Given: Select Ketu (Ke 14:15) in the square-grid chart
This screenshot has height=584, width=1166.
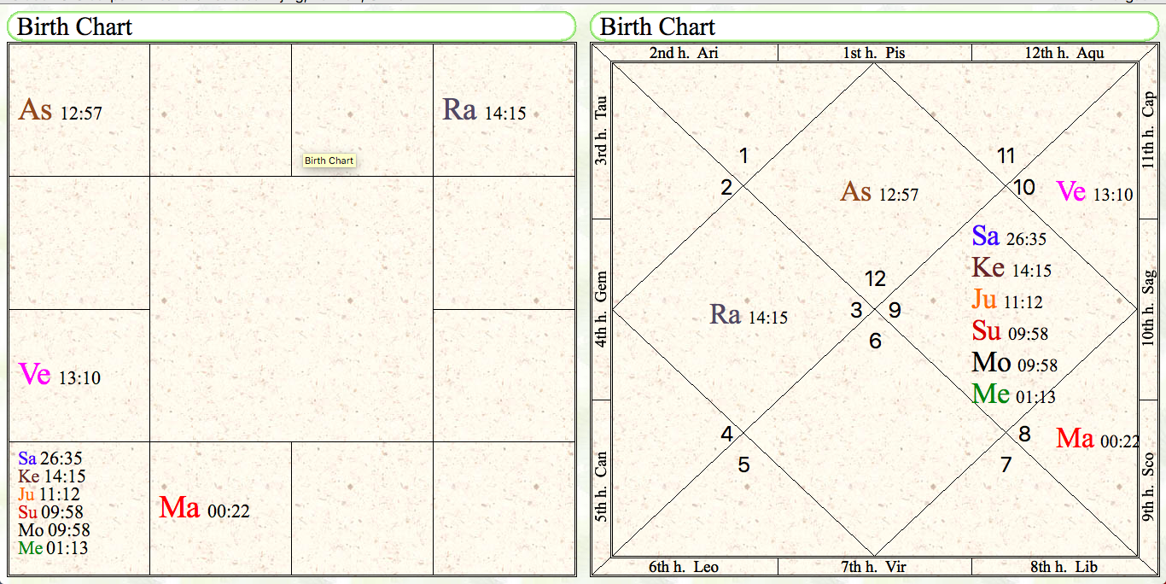Looking at the screenshot, I should click(x=51, y=476).
